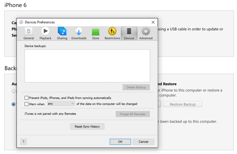Image resolution: width=237 pixels, height=154 pixels.
Task: Click Reset Sync History
Action: (x=87, y=126)
